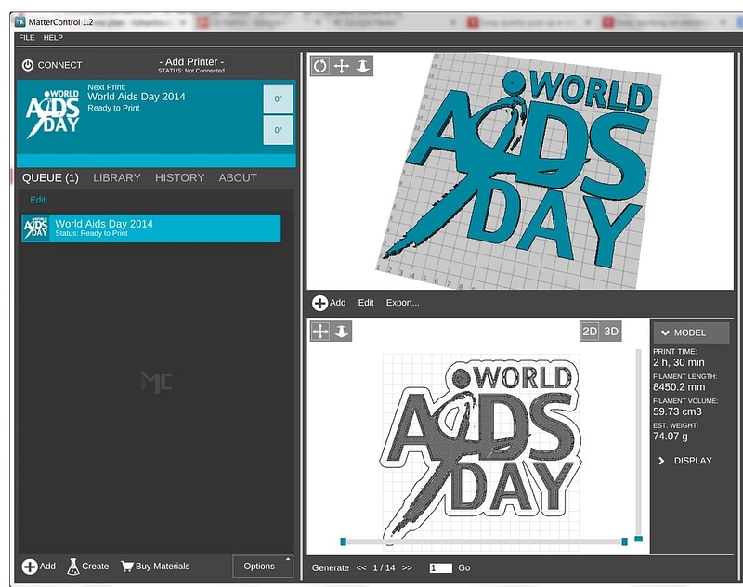Click the 8450.2 mm filament length value
Image resolution: width=743 pixels, height=587 pixels.
pos(679,387)
